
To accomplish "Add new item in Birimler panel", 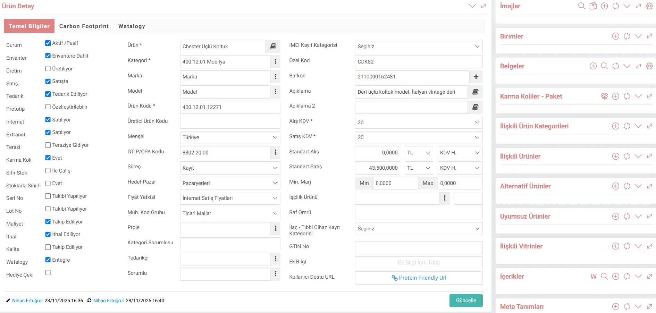I will coord(615,36).
